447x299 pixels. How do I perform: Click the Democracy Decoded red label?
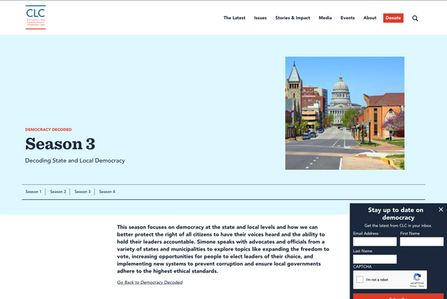[48, 130]
